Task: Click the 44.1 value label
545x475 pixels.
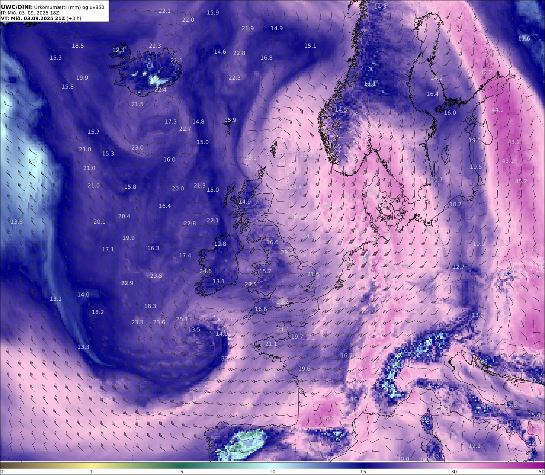Action: pos(498,110)
